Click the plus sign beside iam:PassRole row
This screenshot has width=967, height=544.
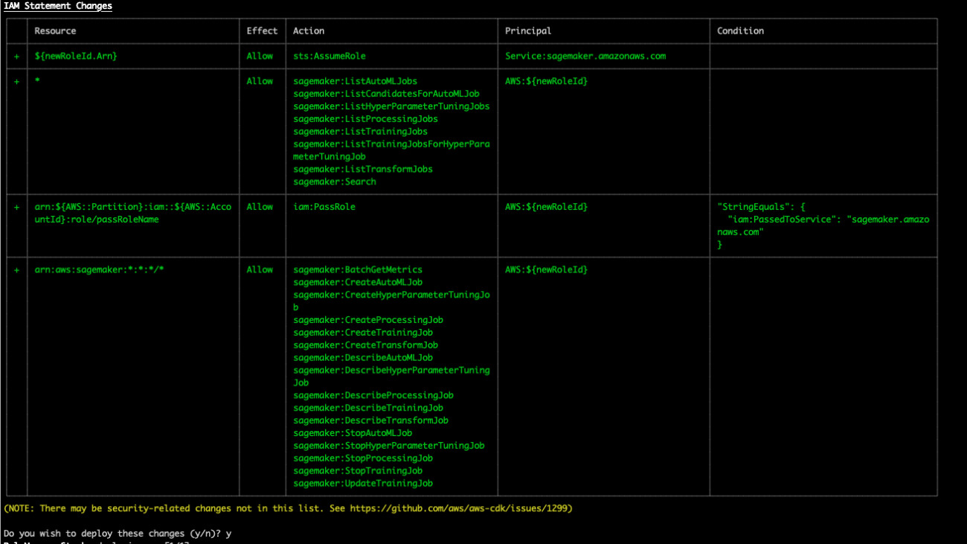(x=16, y=208)
